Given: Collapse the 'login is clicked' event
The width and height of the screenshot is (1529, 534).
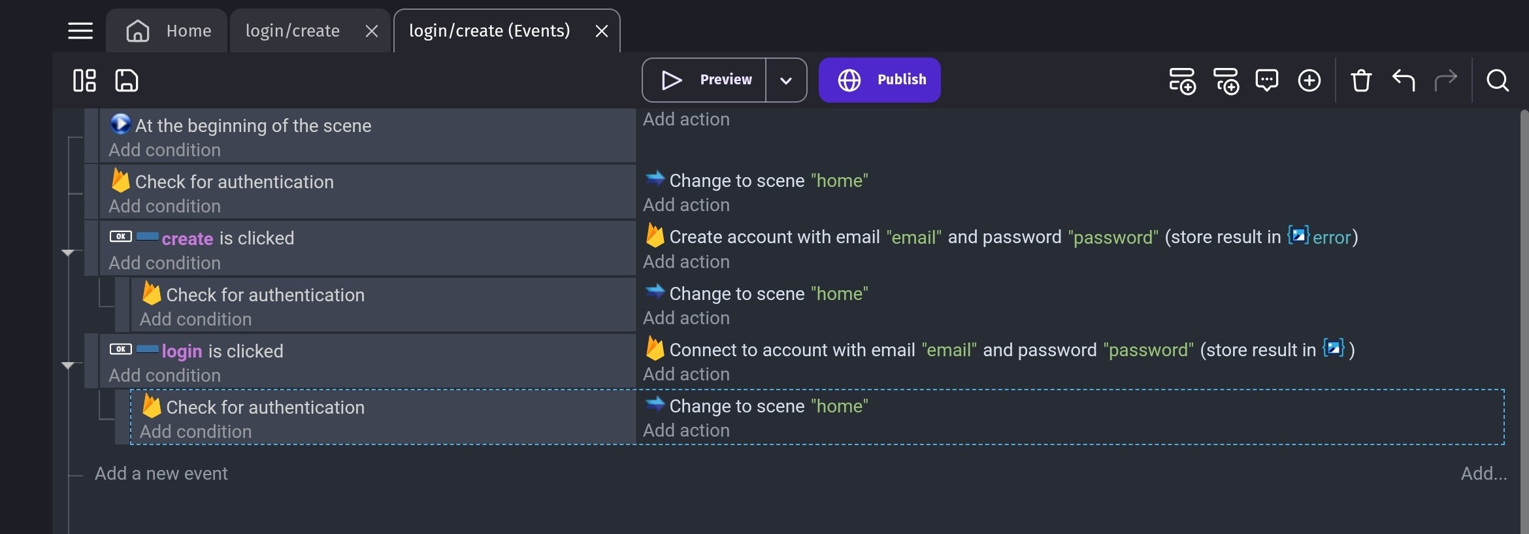Looking at the screenshot, I should click(68, 365).
